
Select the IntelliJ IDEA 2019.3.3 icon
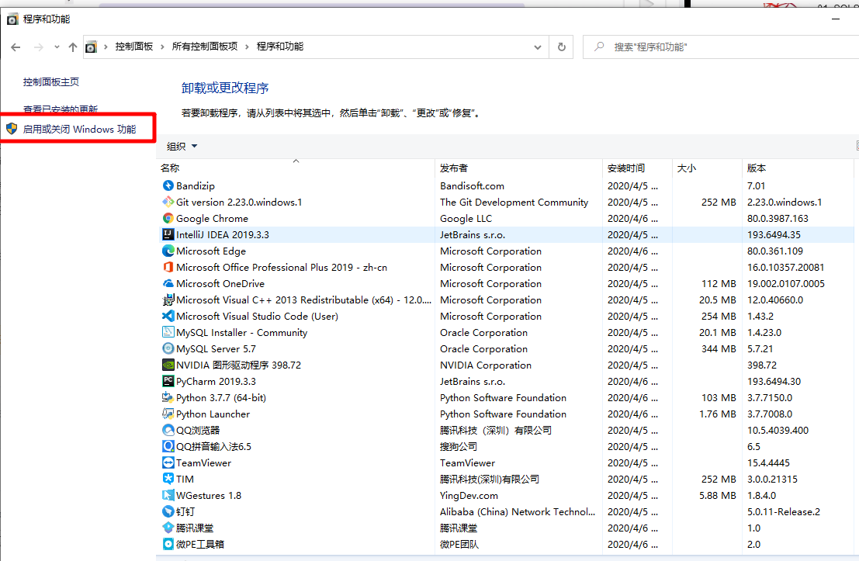(168, 234)
